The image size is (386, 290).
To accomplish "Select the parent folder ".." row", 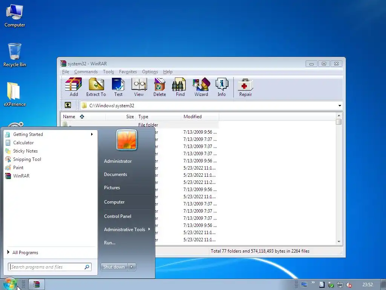I will click(x=140, y=125).
